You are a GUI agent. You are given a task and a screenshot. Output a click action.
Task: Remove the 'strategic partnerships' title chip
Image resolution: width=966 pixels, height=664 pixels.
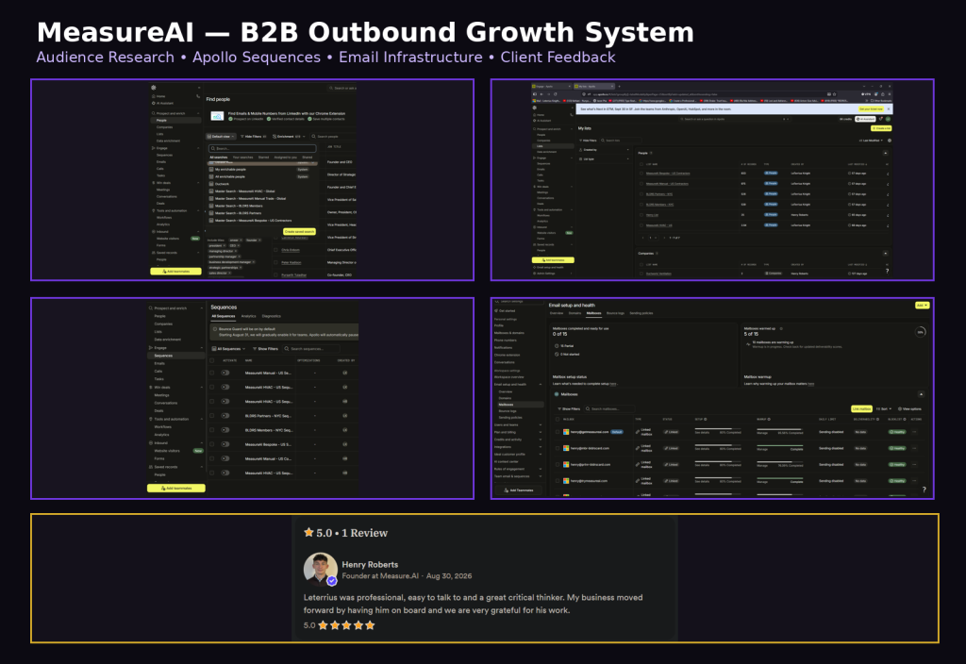[241, 268]
